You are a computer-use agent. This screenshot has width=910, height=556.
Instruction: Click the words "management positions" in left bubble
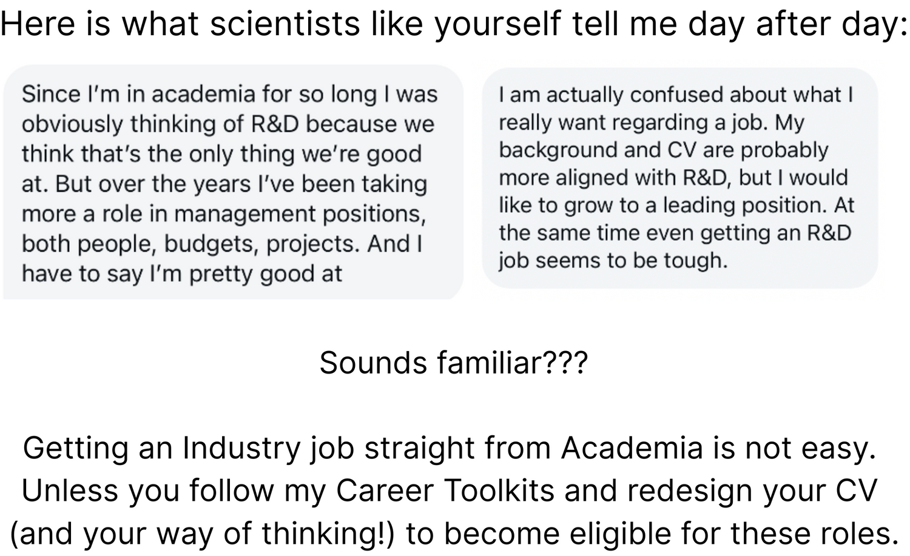(x=297, y=214)
